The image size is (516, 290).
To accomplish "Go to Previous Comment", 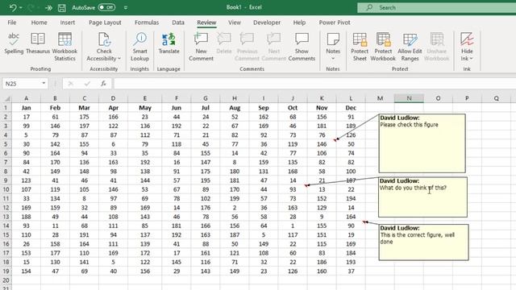I will click(247, 47).
